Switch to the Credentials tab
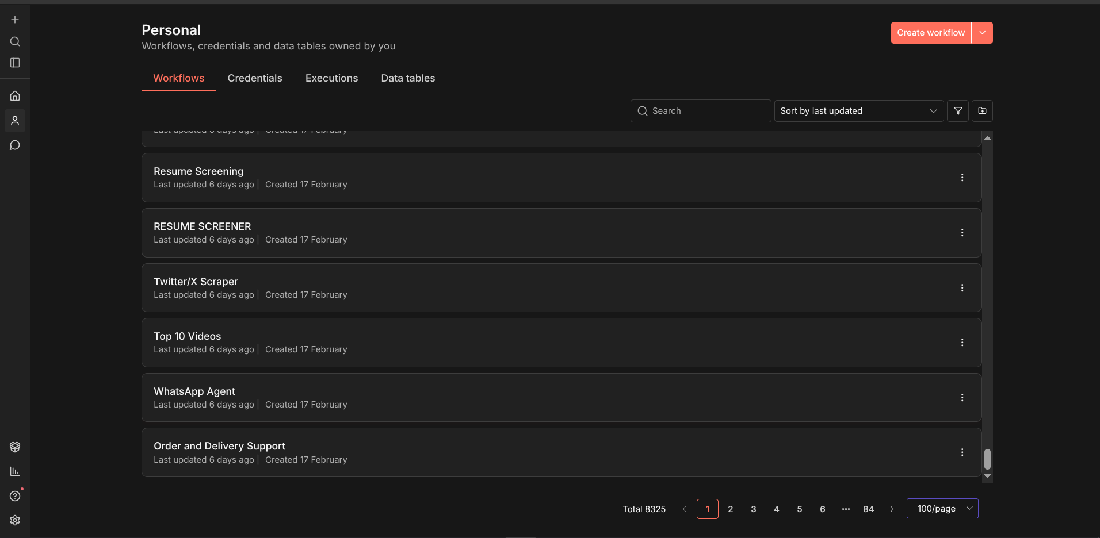Screen dimensions: 1100x538 pyautogui.click(x=255, y=78)
